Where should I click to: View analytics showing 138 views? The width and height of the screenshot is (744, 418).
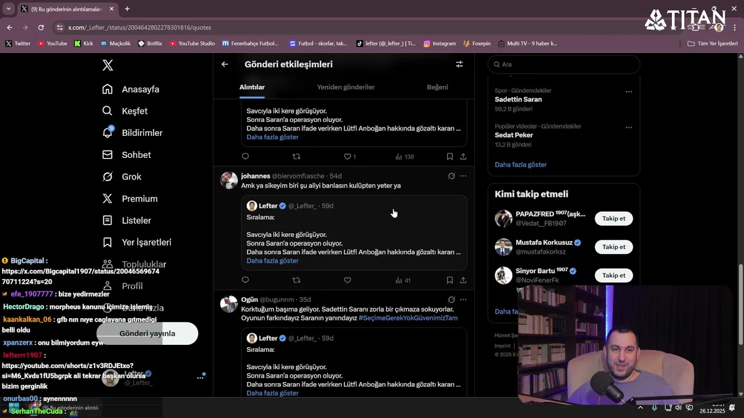pos(405,157)
